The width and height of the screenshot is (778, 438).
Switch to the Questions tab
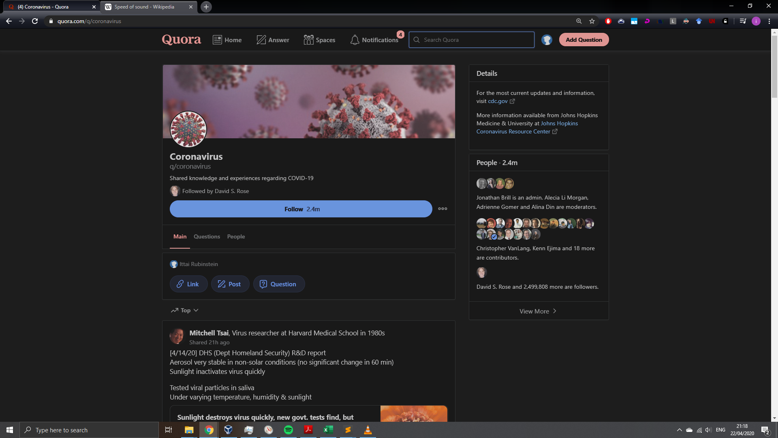coord(207,236)
